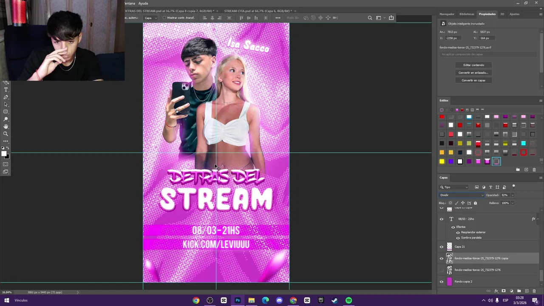
Task: Change screen mode icon at toolbar bottom
Action: [6, 172]
